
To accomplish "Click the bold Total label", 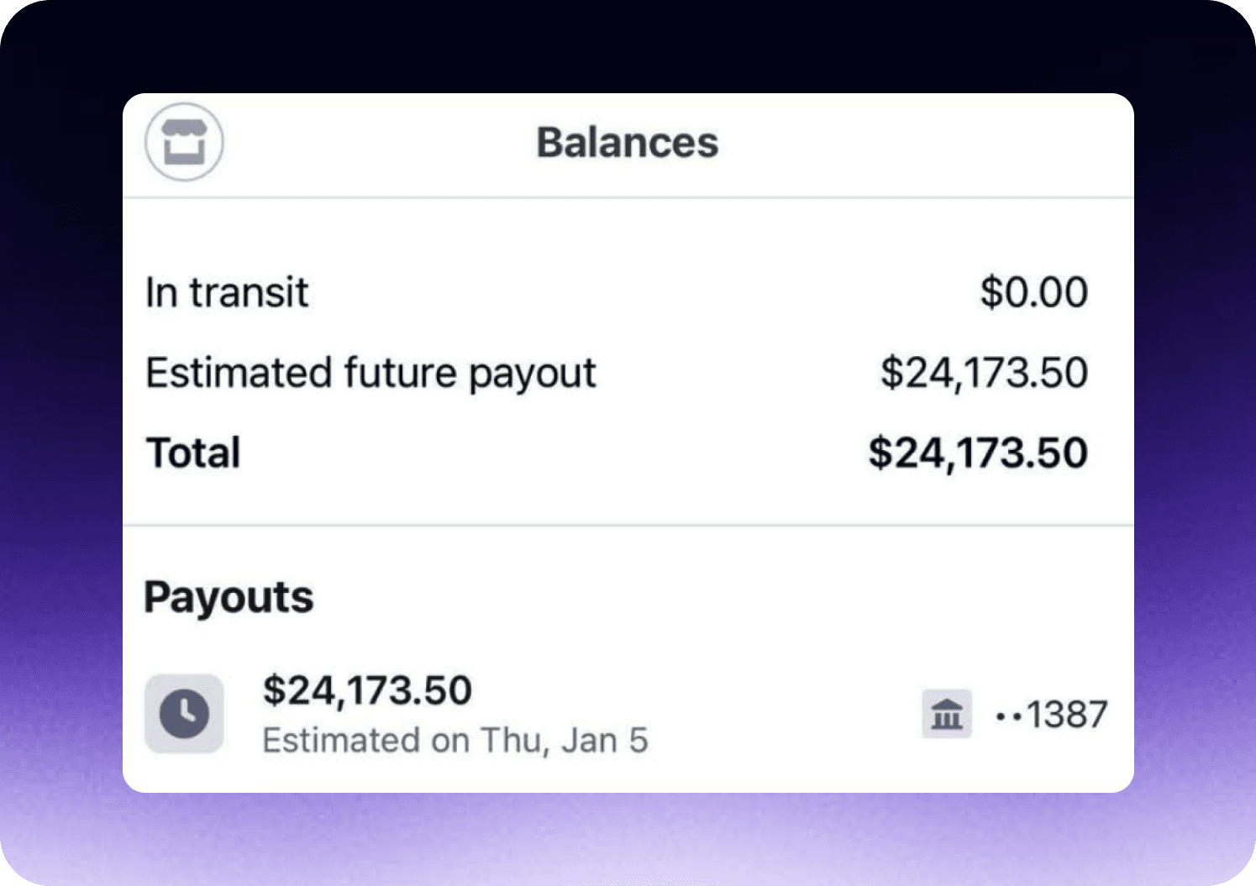I will pos(193,453).
